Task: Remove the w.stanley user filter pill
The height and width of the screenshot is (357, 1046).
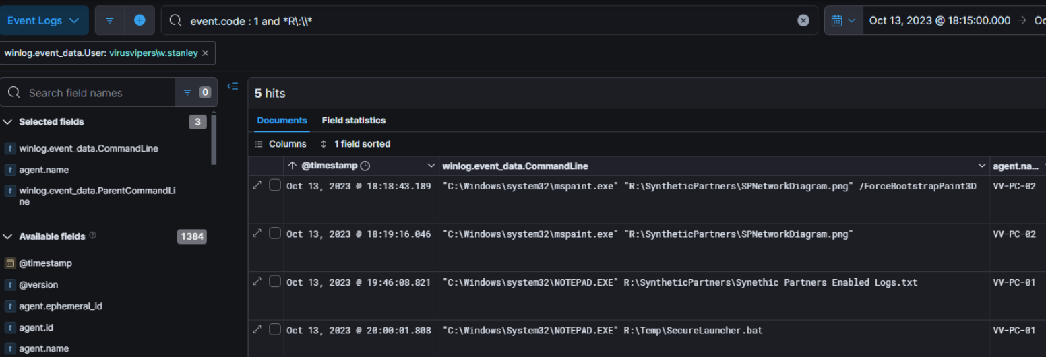Action: click(x=206, y=53)
